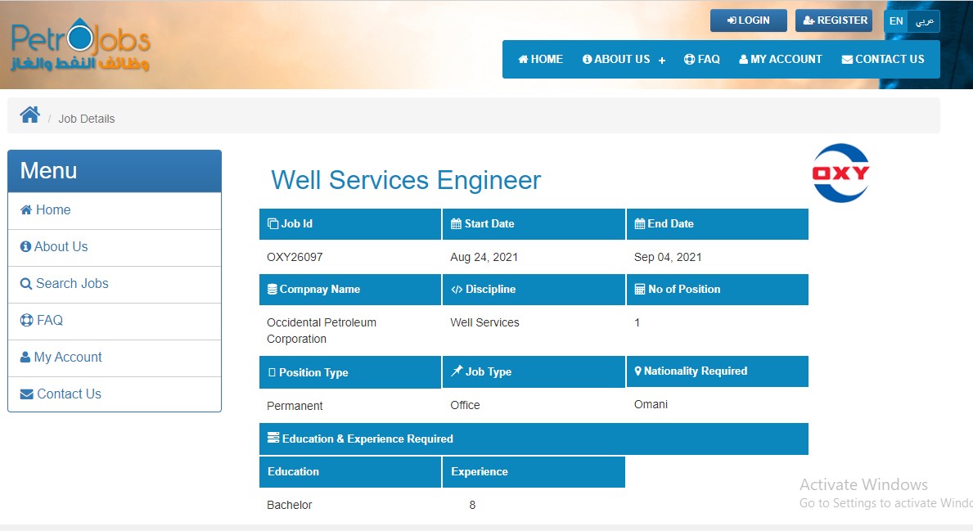Select the Well Services discipline value
Viewport: 973px width, 531px height.
484,322
